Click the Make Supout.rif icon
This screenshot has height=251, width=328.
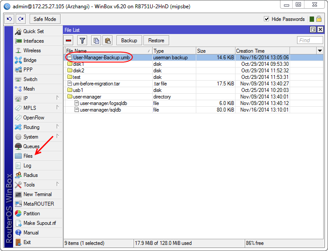(x=18, y=223)
